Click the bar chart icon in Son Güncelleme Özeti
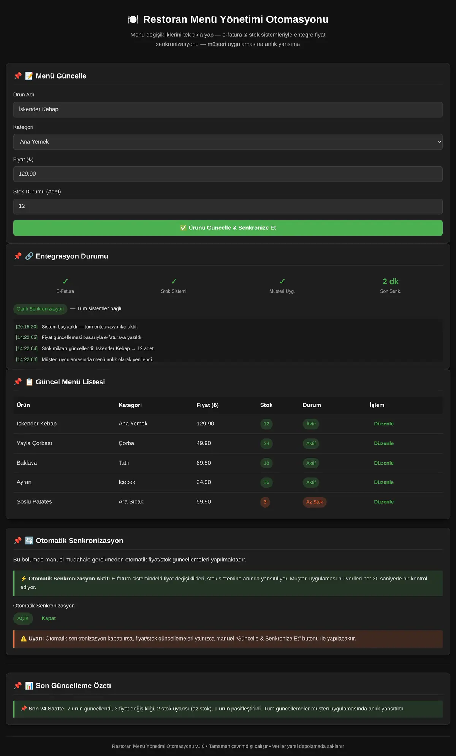The width and height of the screenshot is (456, 756). (29, 685)
